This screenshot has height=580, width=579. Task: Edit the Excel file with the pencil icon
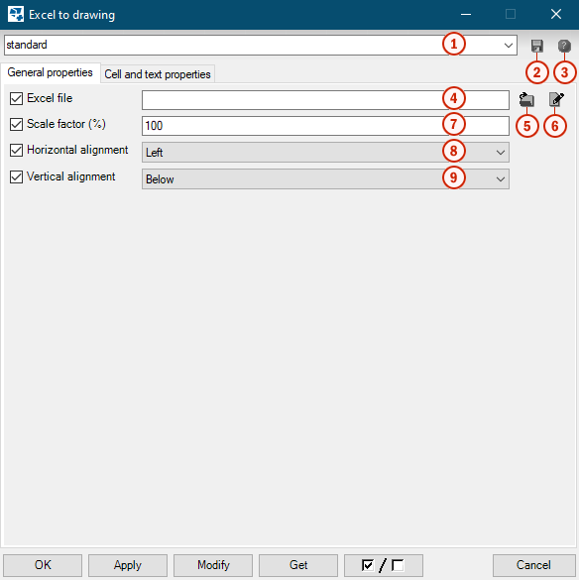click(556, 99)
